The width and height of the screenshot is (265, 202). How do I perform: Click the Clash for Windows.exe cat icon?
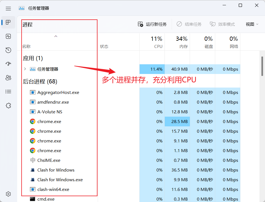(33, 180)
